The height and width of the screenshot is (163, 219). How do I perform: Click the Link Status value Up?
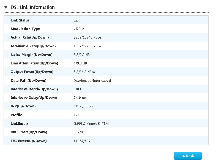coord(76,20)
